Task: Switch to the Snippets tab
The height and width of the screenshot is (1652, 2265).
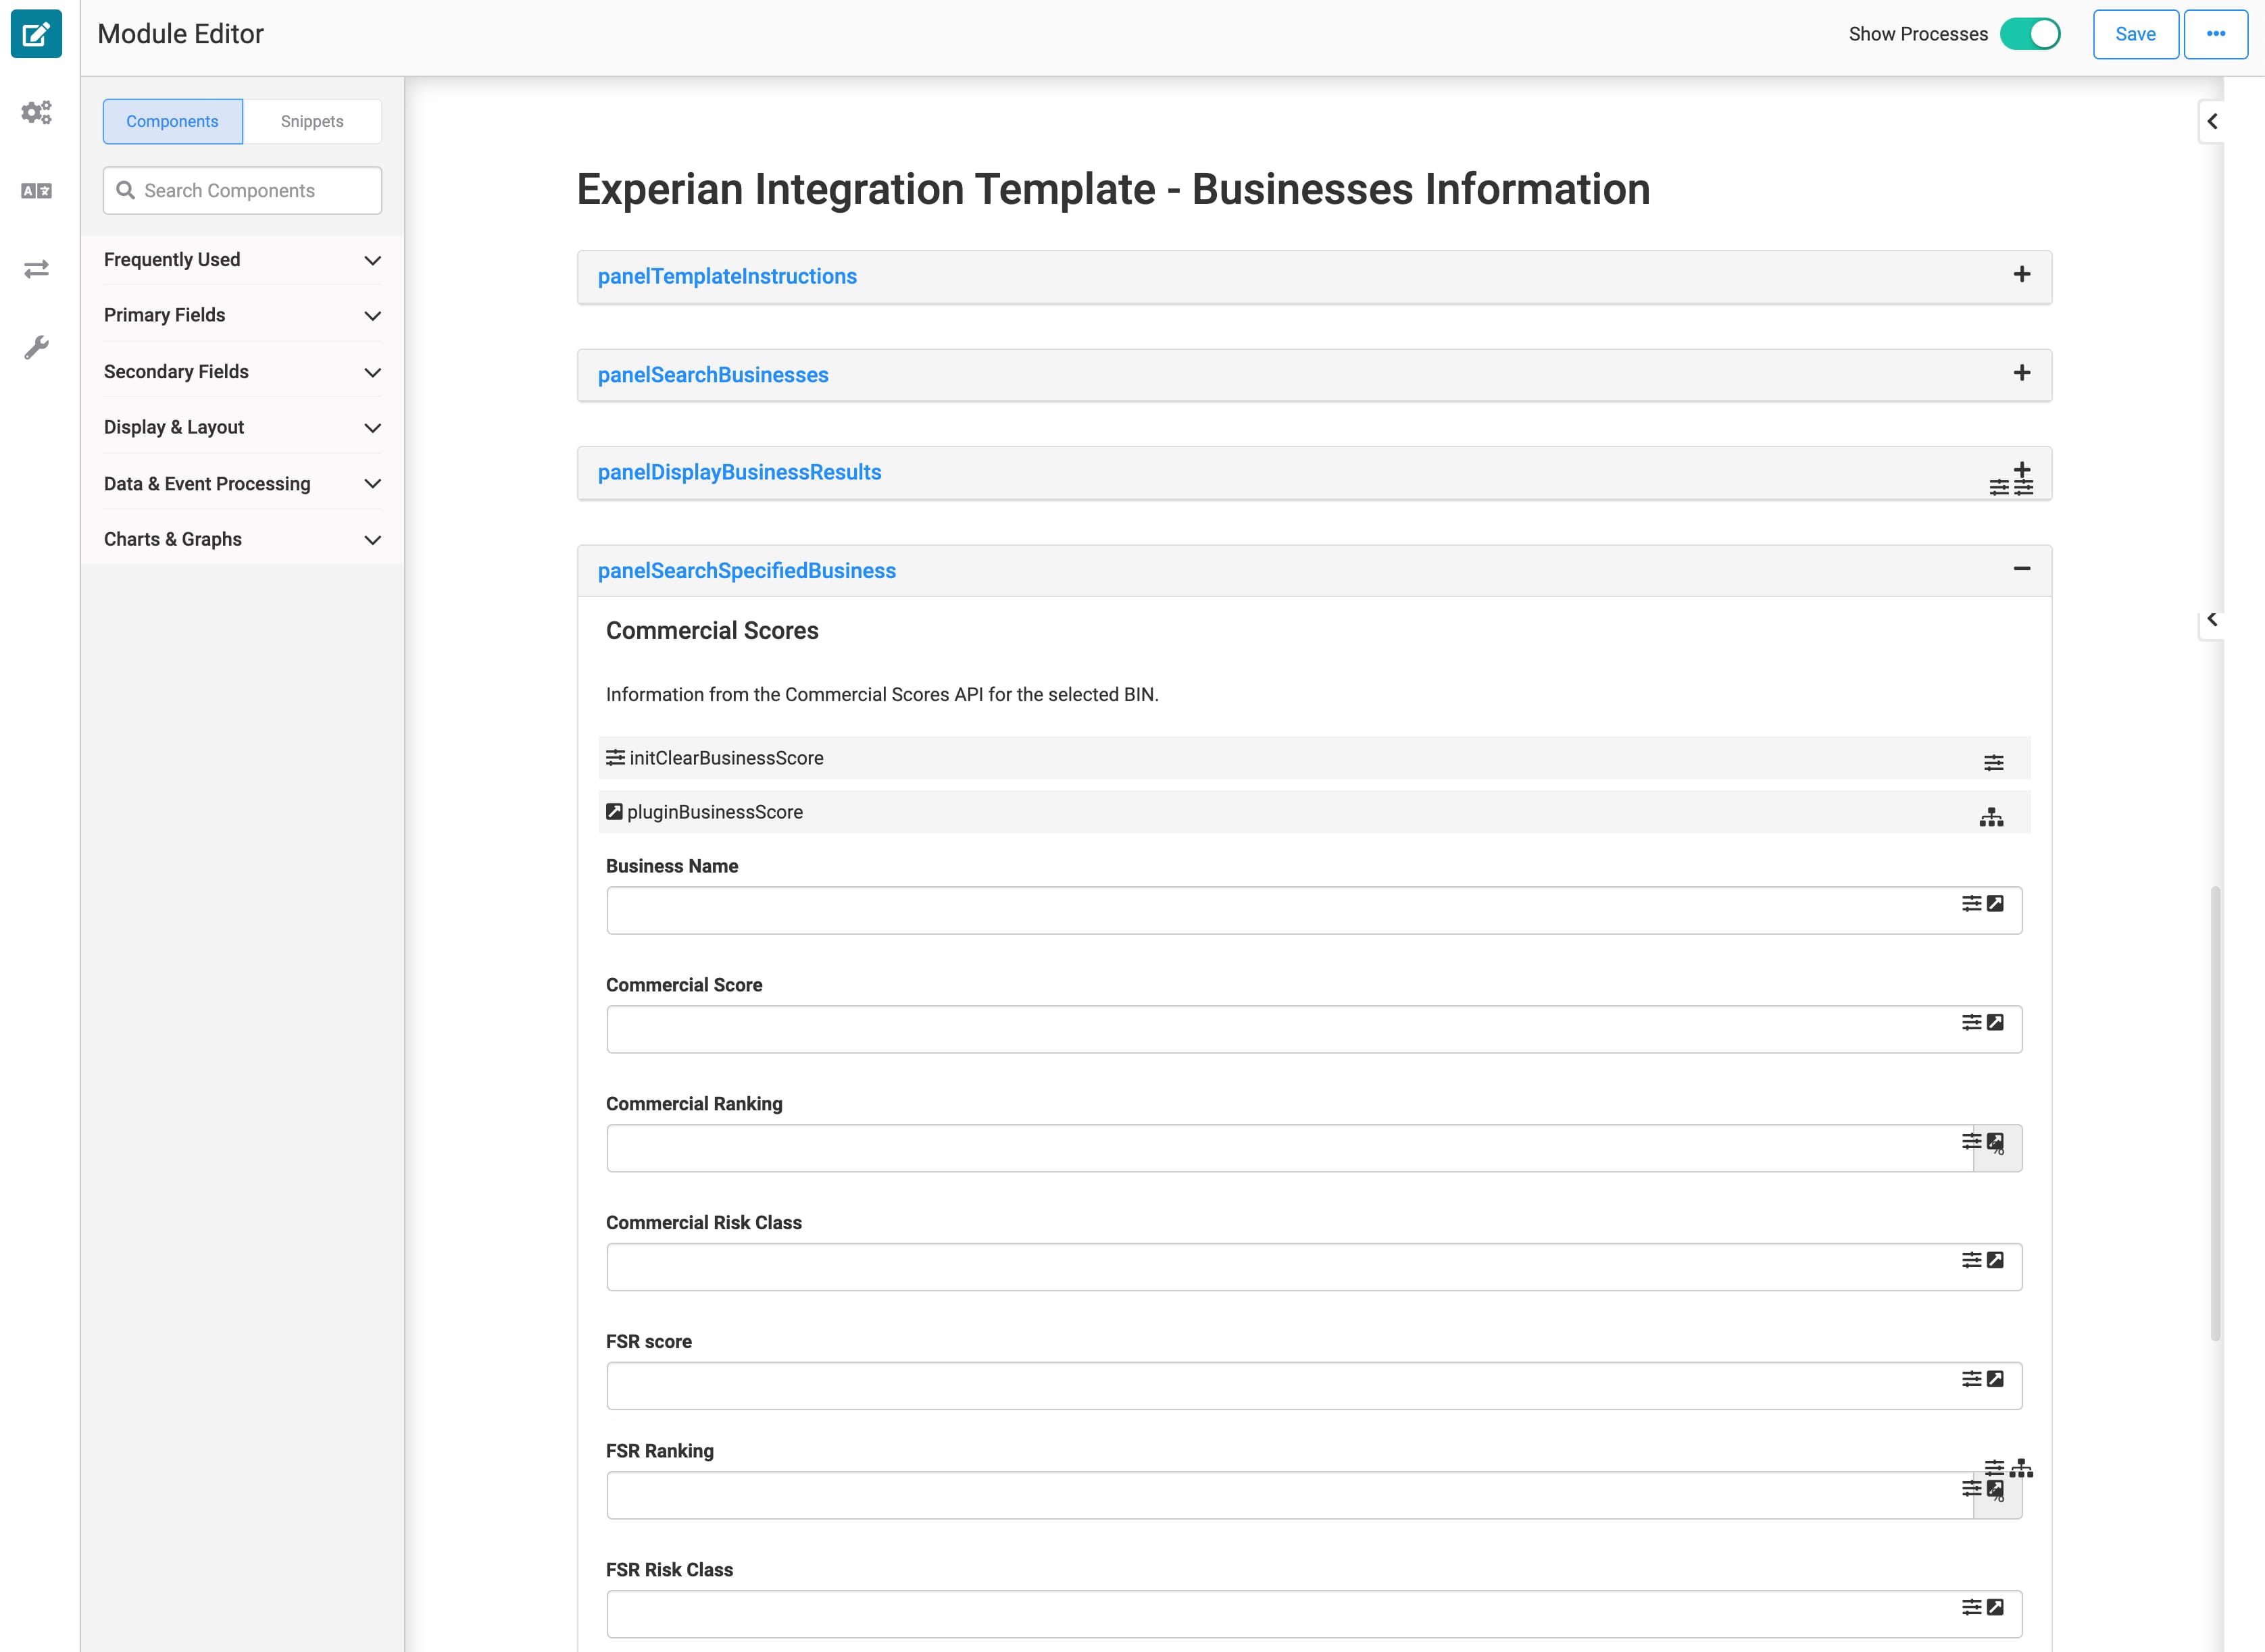Action: pos(312,121)
